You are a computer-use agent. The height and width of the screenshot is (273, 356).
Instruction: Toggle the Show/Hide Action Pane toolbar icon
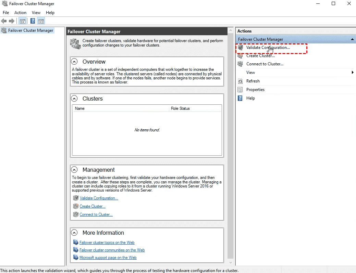[41, 21]
